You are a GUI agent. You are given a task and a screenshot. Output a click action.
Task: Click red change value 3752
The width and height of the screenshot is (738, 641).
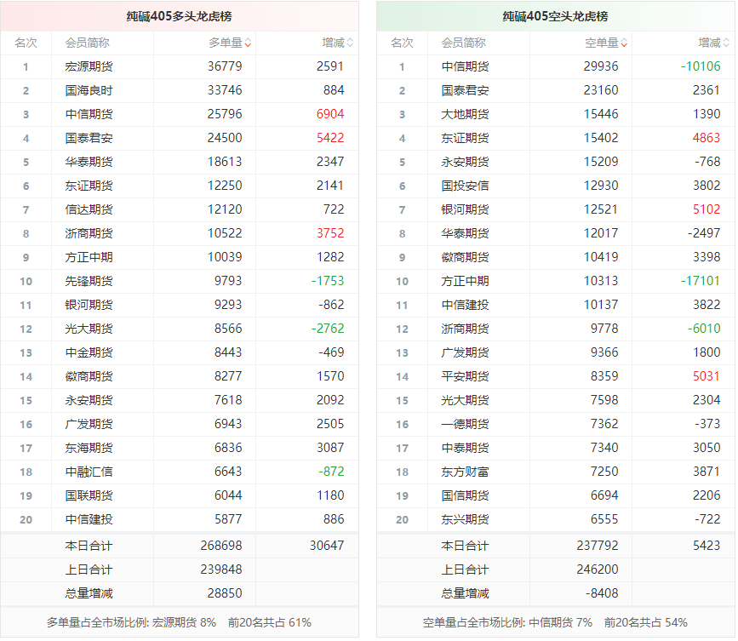point(330,233)
